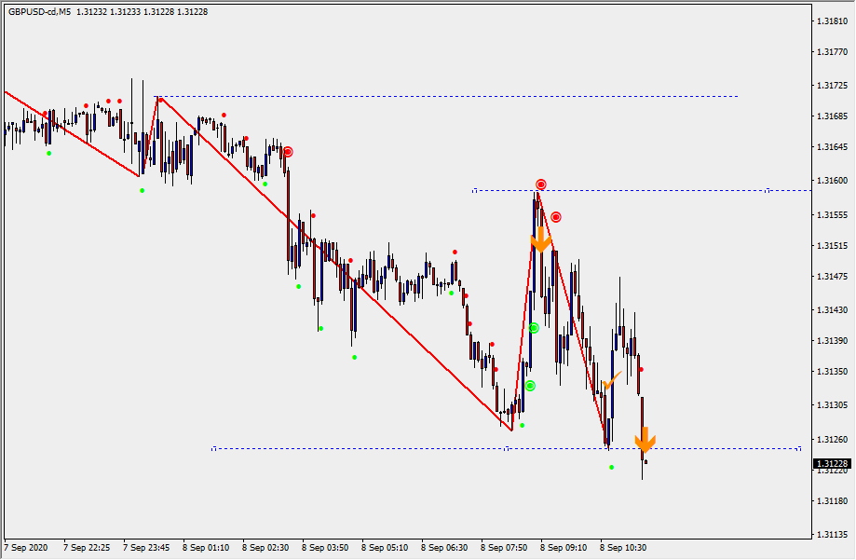Screen dimensions: 856x560
Task: Click the current price label 1.31228
Action: pos(833,463)
